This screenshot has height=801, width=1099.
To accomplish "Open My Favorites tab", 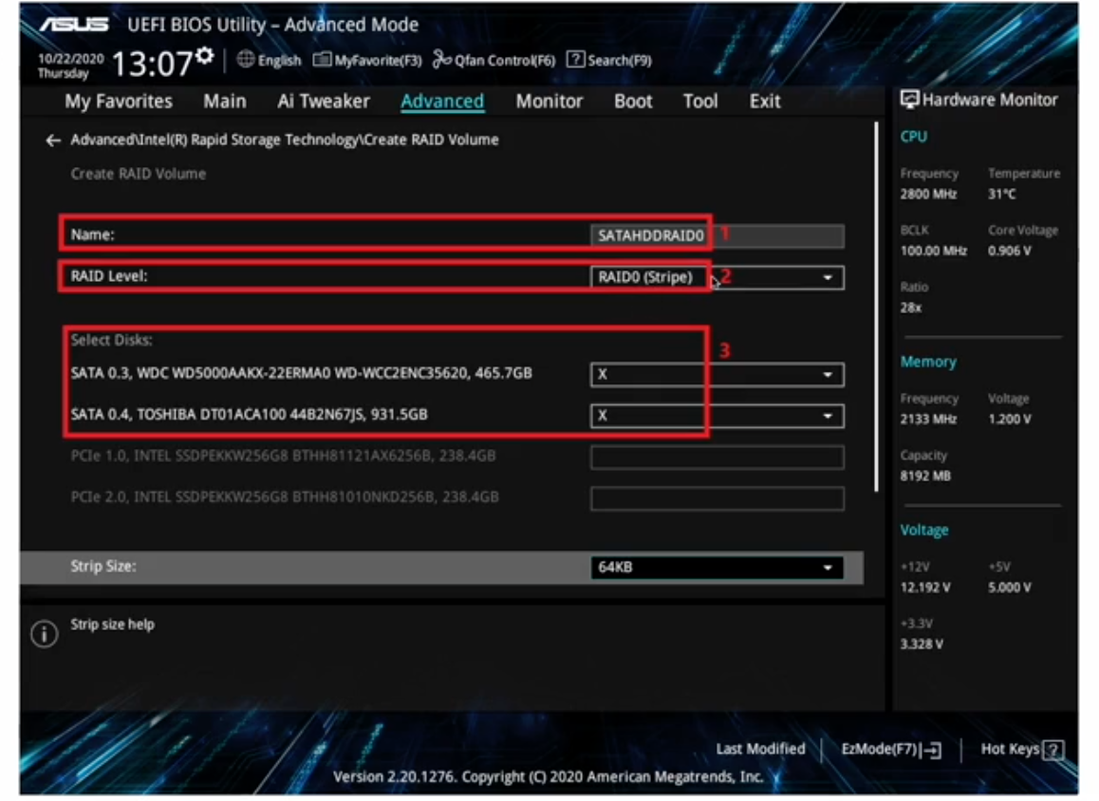I will 119,102.
